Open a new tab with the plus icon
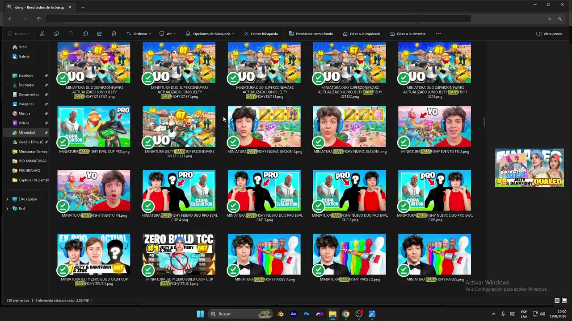 point(83,7)
